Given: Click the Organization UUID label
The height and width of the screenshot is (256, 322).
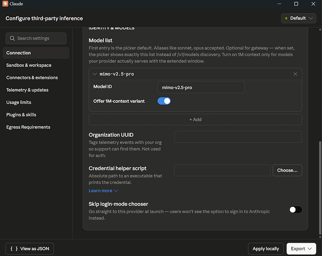Looking at the screenshot, I should click(x=111, y=135).
